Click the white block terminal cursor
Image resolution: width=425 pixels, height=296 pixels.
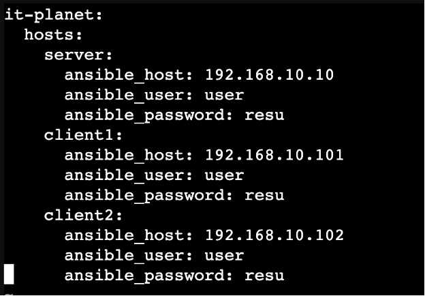pos(9,275)
